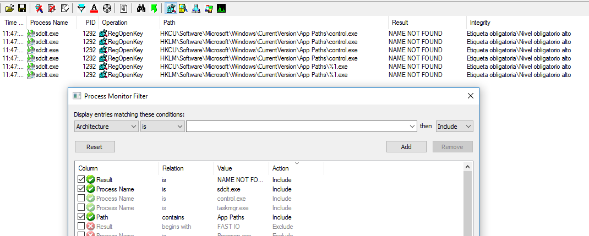
Task: Enable the Process Name control.exe filter checkbox
Action: (81, 199)
